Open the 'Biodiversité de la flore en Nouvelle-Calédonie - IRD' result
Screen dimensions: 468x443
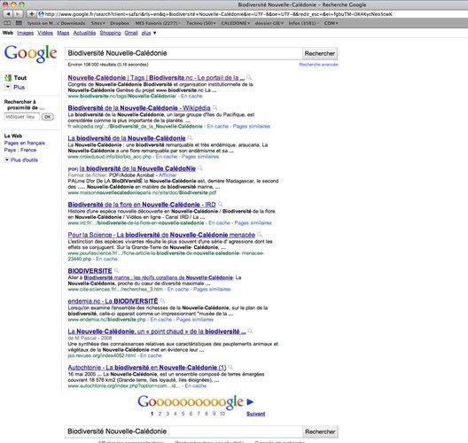point(142,205)
